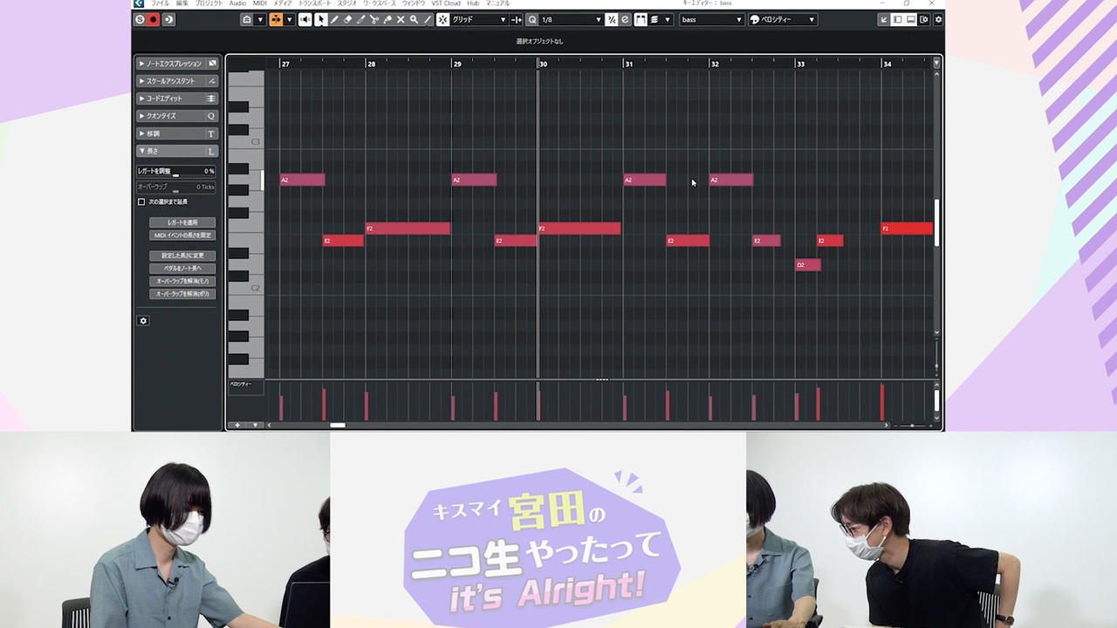Toggle the Iterative Quantize button
Image resolution: width=1117 pixels, height=628 pixels.
pos(612,19)
